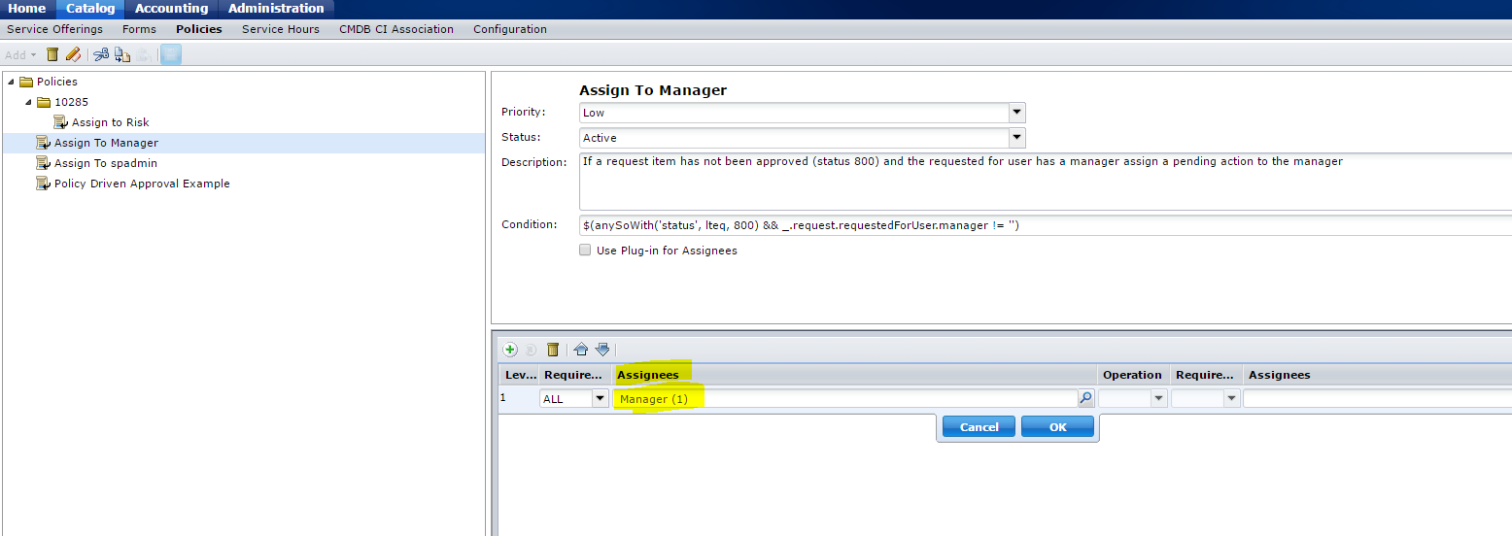Open the Administration tab

click(x=276, y=9)
